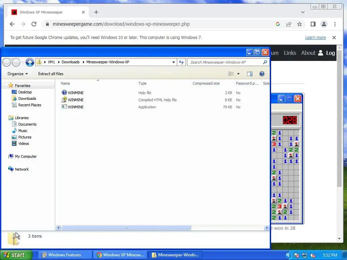Click the Google icon in address bar

(278, 24)
